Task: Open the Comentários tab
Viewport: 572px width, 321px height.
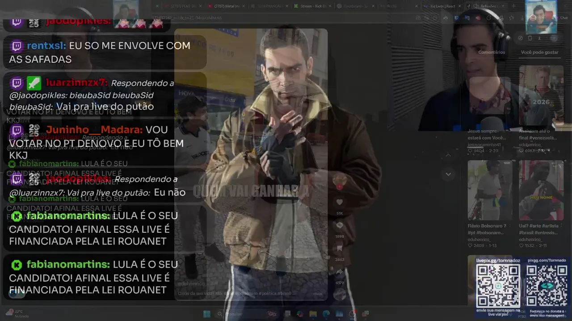Action: [492, 52]
